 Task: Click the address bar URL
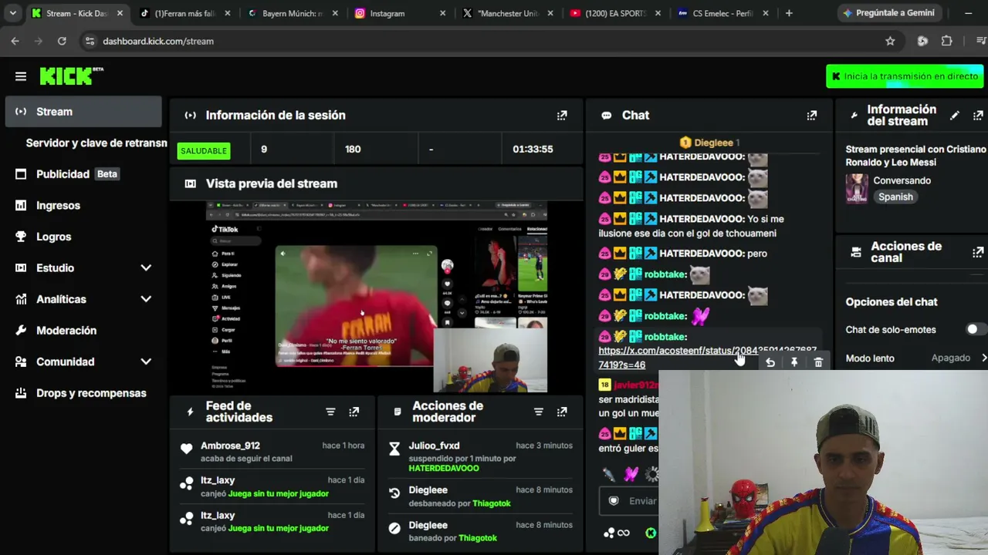coord(158,41)
